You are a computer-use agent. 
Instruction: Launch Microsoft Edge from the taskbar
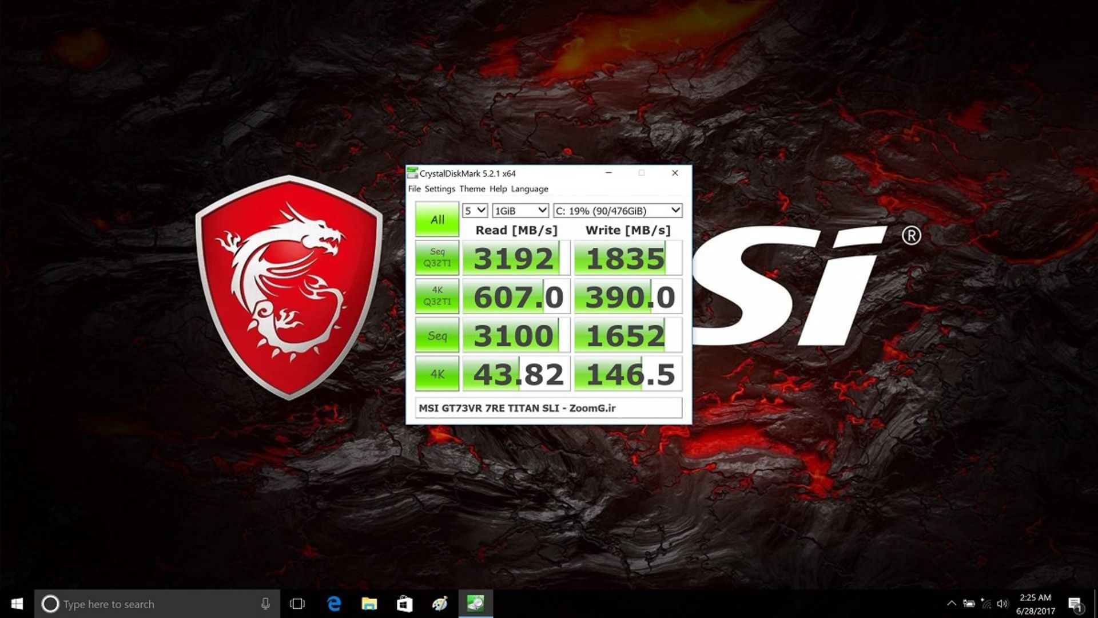pos(334,604)
